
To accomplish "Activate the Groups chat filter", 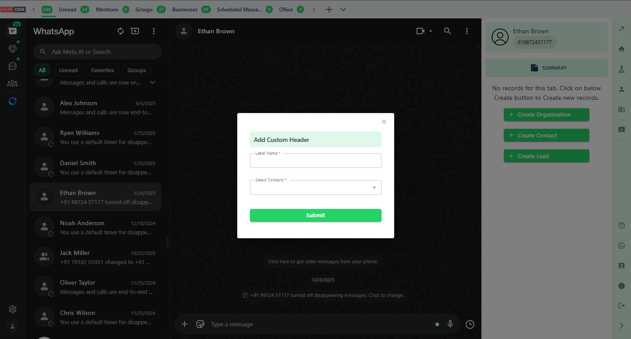I will [x=136, y=70].
